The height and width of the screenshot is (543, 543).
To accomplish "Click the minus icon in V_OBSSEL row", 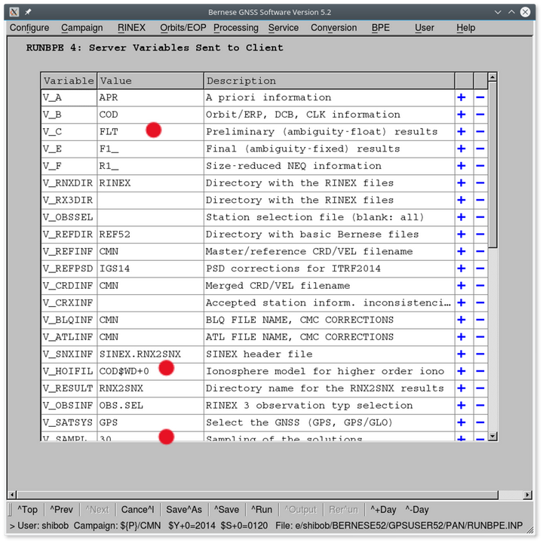I will coord(480,217).
